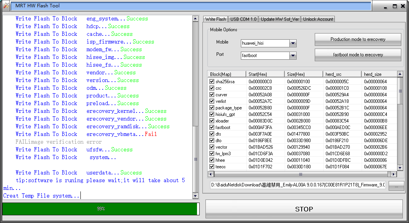Click the firmware file path field

pyautogui.click(x=298, y=185)
